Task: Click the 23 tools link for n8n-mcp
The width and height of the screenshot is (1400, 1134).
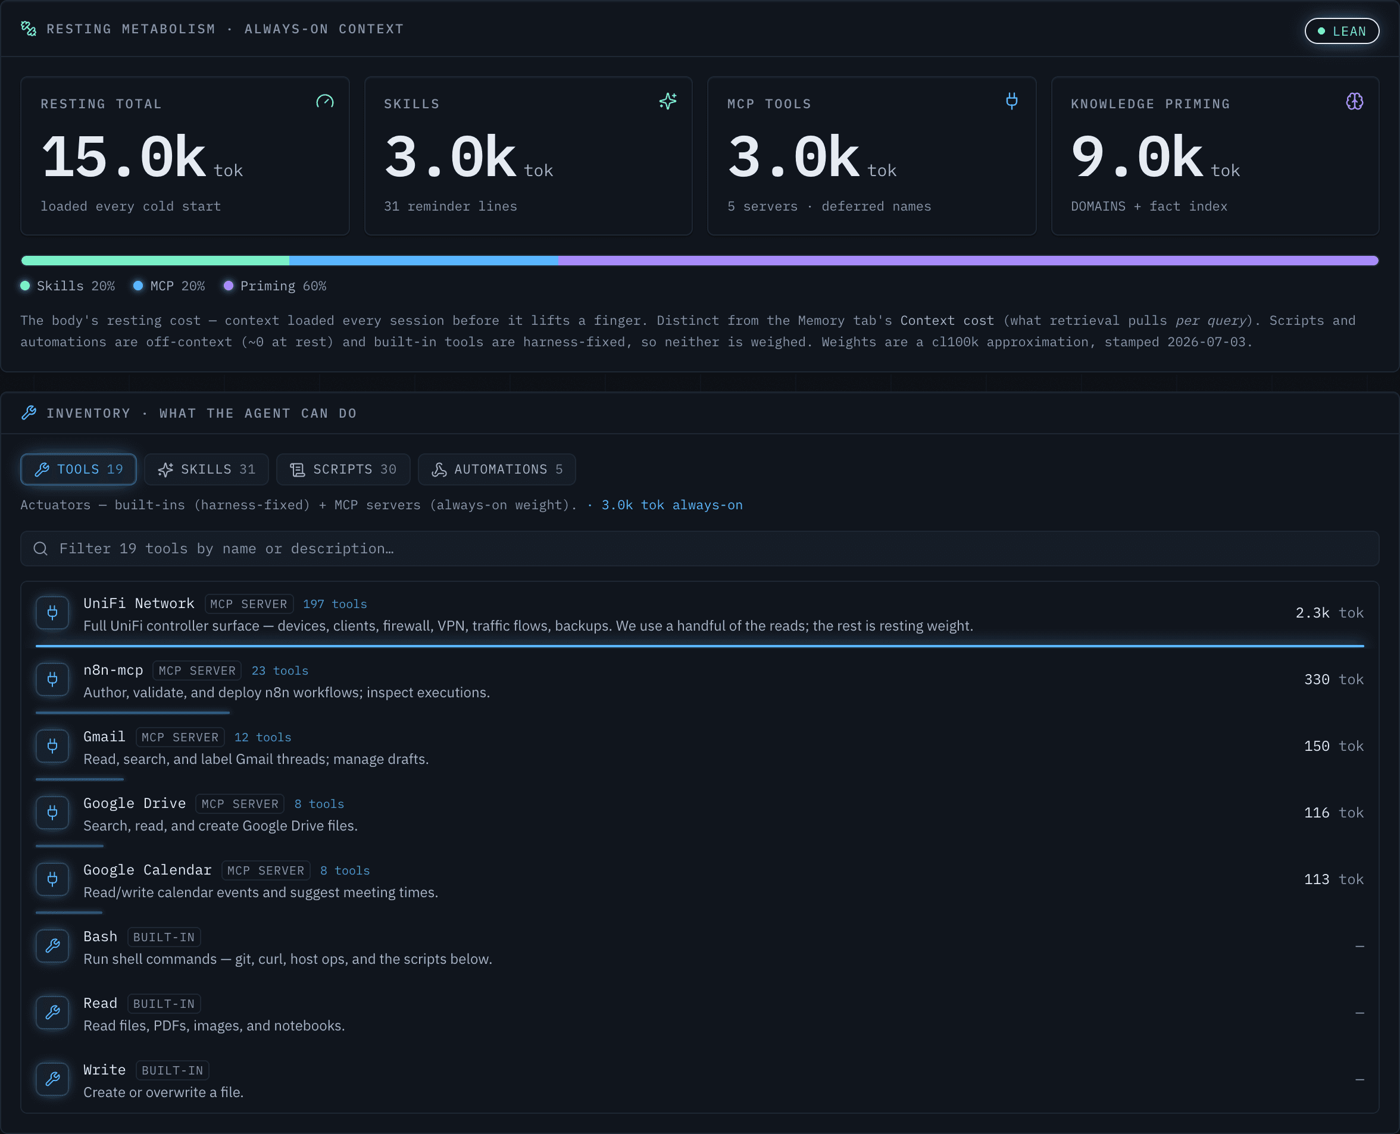Action: coord(280,671)
